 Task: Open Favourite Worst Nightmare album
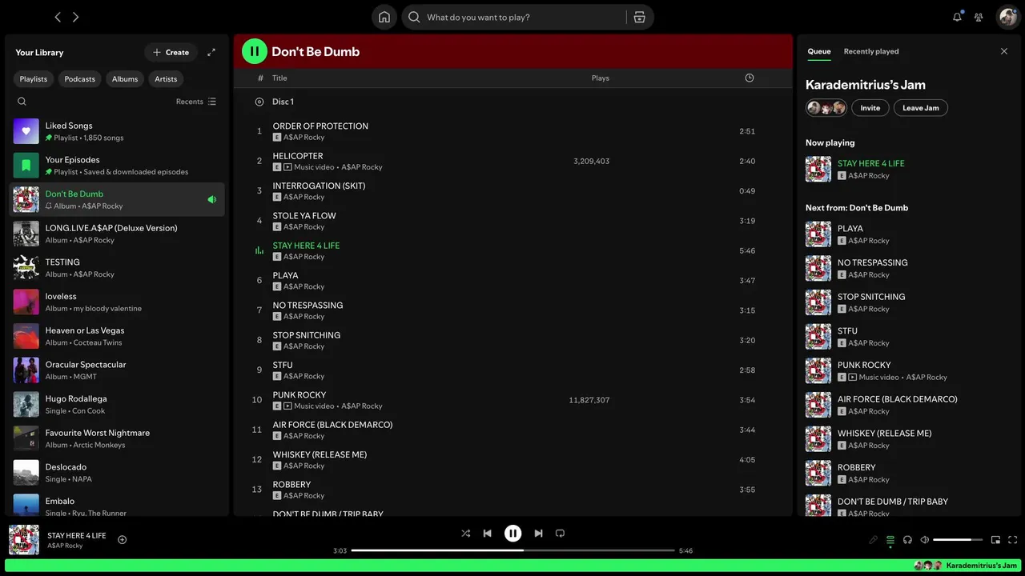click(x=117, y=438)
